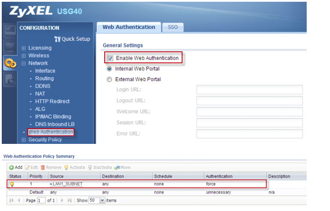
Task: Click the Quick Setup tools icon
Action: pos(57,39)
